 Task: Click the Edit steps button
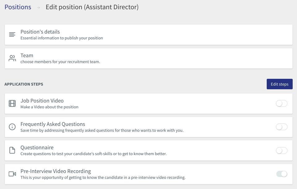(280, 84)
